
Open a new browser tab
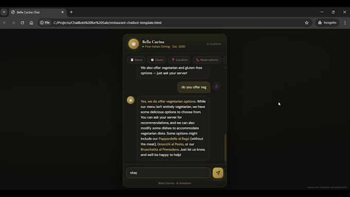tap(72, 12)
